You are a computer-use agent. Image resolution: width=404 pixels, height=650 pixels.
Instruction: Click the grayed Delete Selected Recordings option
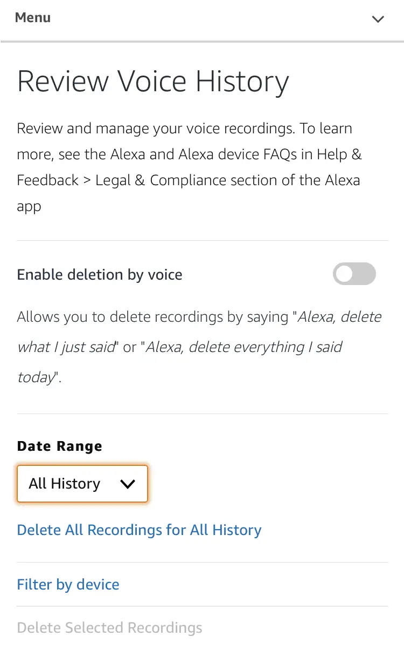[109, 627]
